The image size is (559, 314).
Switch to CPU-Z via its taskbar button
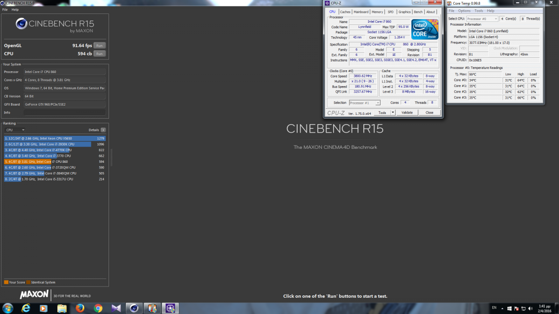point(170,308)
